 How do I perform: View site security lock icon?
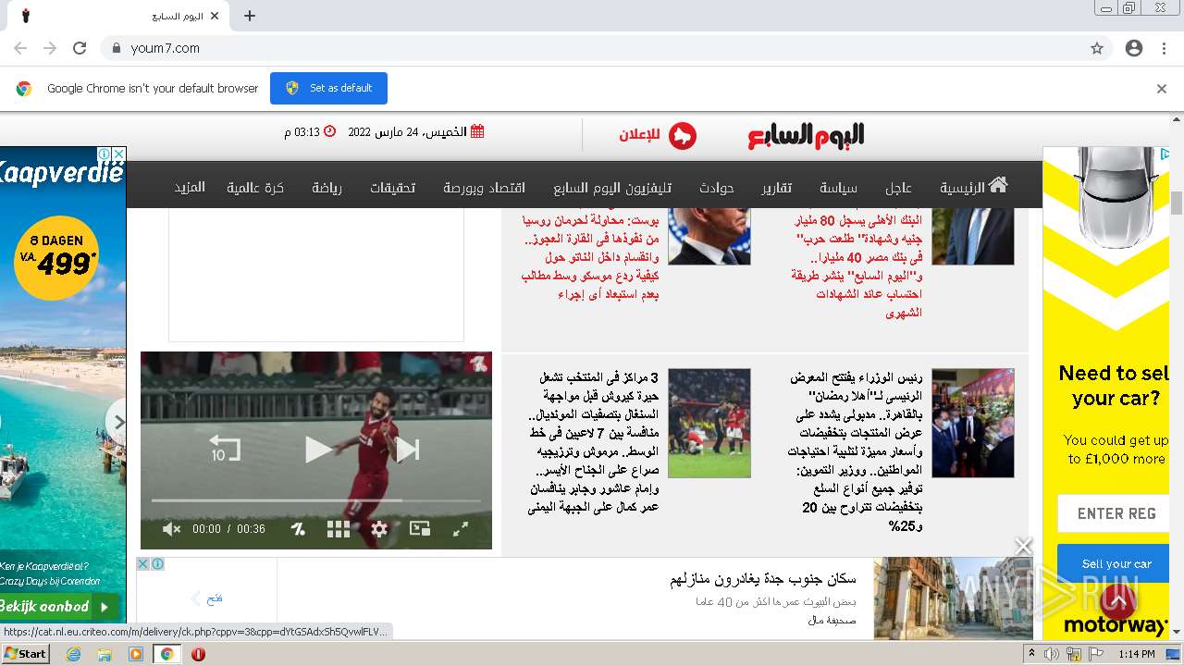[116, 48]
